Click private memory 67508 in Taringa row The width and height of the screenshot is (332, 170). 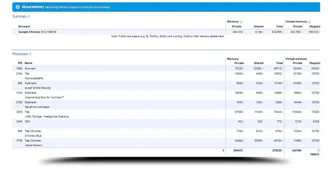[239, 112]
